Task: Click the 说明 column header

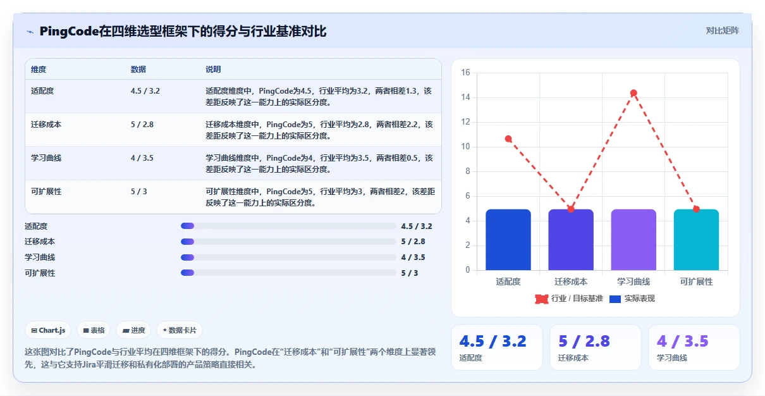Action: (213, 70)
